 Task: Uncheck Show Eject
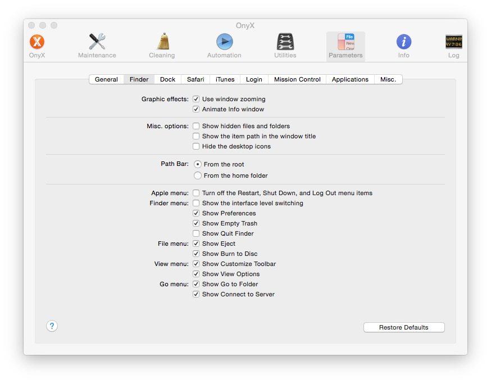pyautogui.click(x=196, y=244)
